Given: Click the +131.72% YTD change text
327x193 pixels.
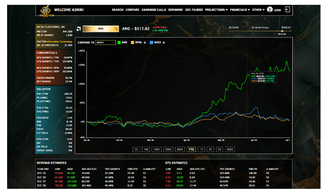Looking at the screenshot, I should click(x=160, y=31).
